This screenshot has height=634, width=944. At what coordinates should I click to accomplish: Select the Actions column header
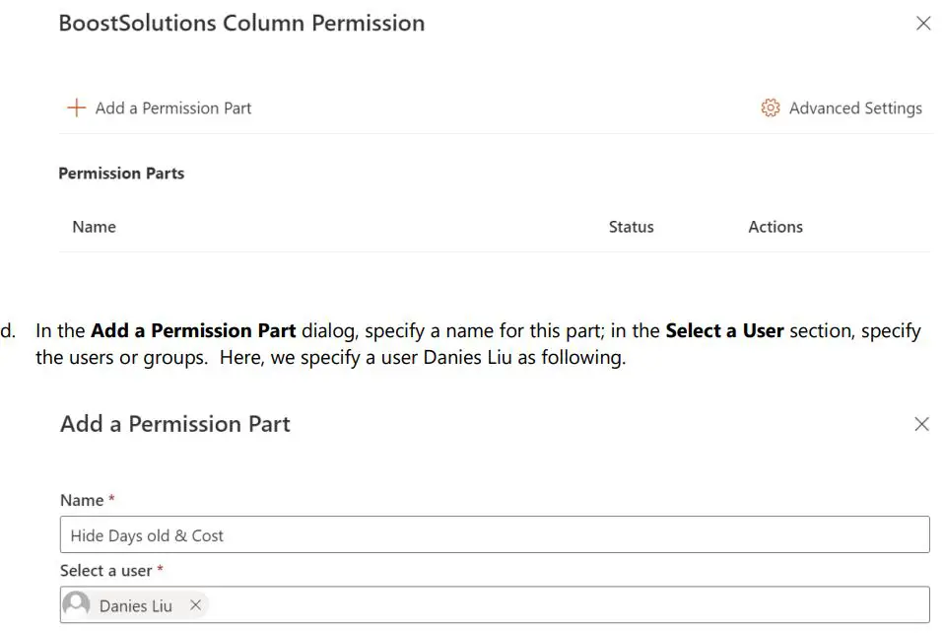775,227
